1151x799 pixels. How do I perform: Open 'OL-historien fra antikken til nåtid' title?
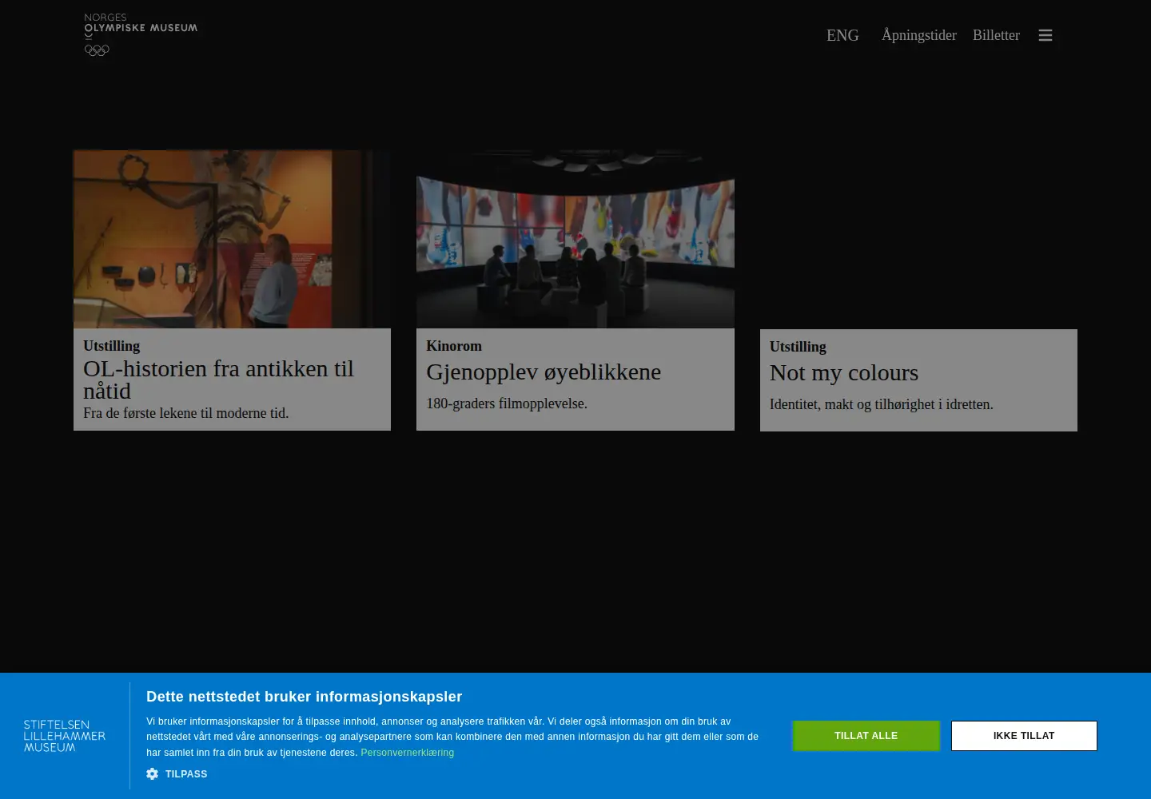tap(218, 380)
